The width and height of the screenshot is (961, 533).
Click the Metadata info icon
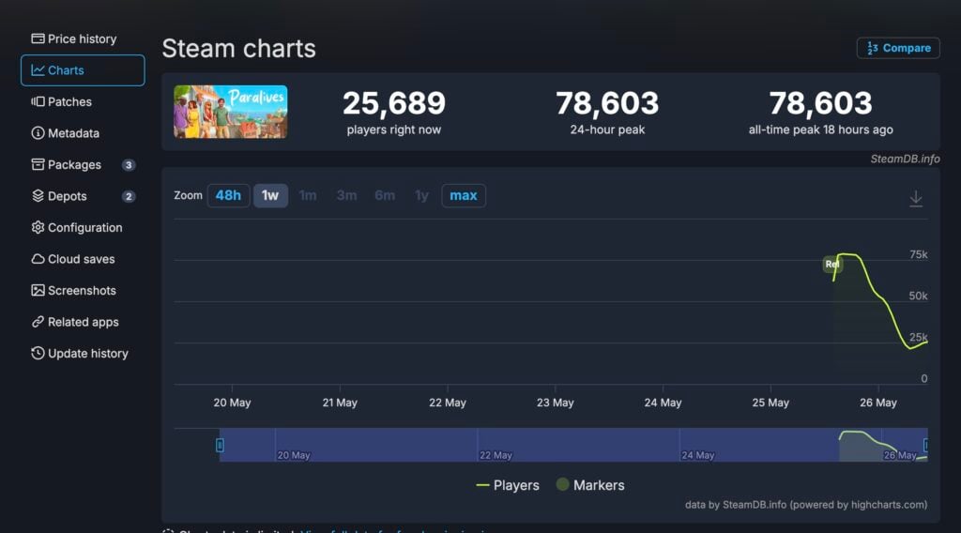click(38, 133)
